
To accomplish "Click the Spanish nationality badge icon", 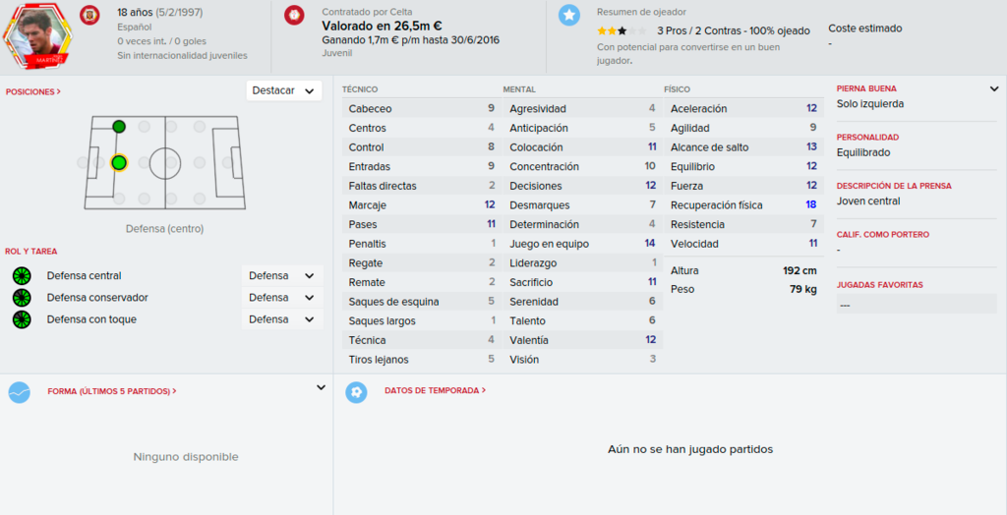I will click(x=89, y=16).
